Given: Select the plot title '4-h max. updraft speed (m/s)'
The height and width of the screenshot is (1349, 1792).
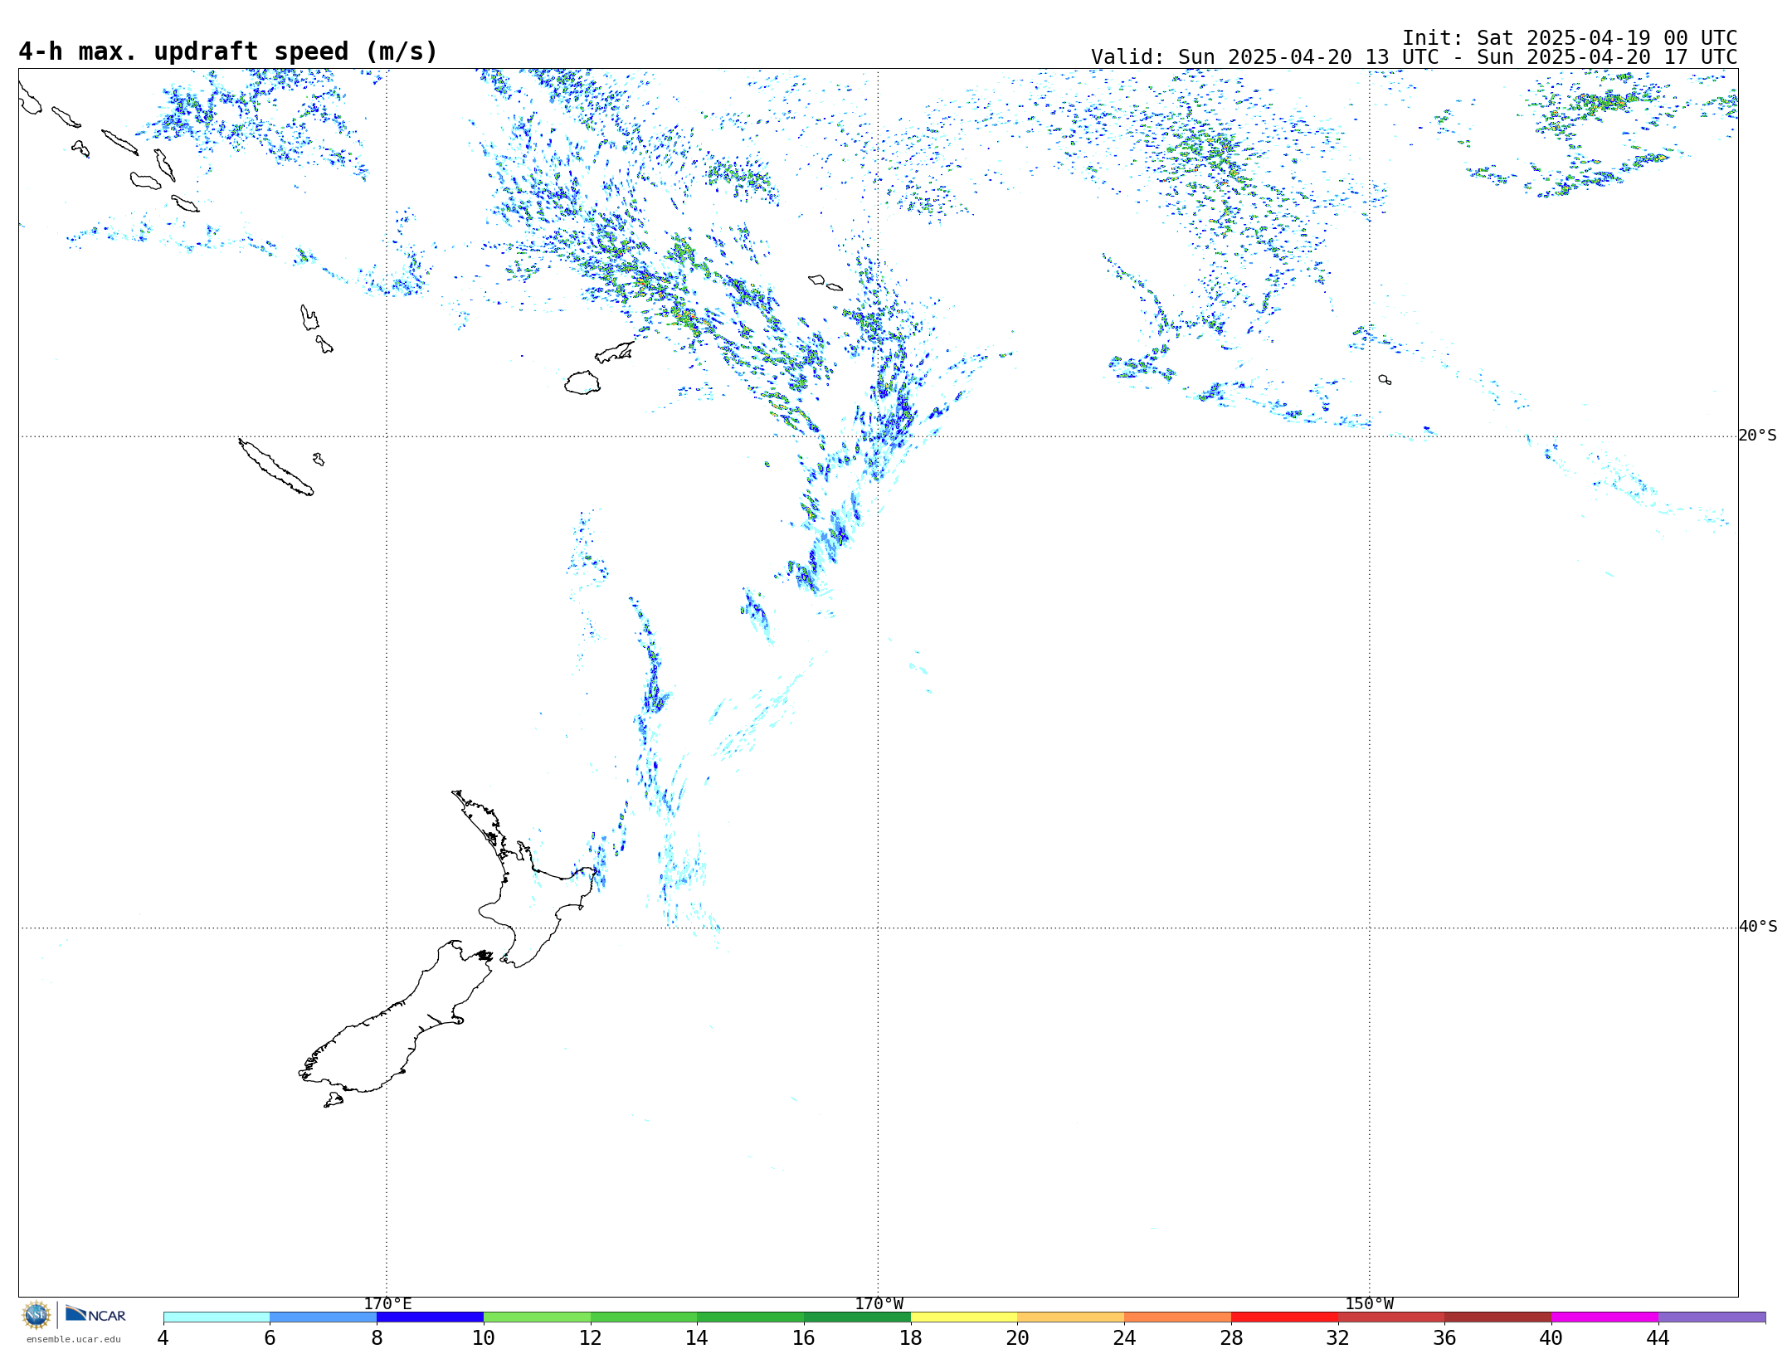Looking at the screenshot, I should [x=228, y=51].
